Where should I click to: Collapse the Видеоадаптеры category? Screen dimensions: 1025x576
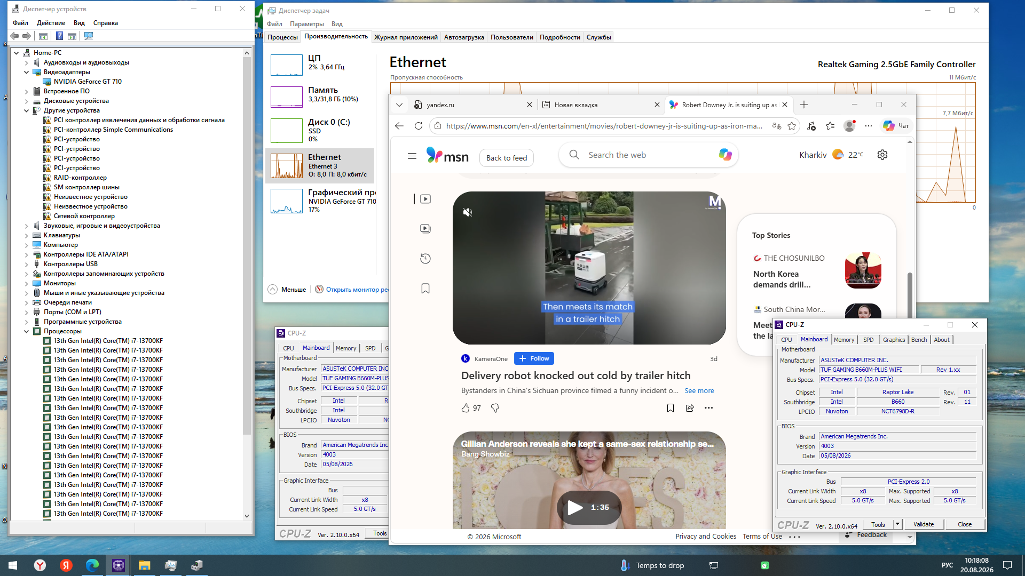click(26, 72)
